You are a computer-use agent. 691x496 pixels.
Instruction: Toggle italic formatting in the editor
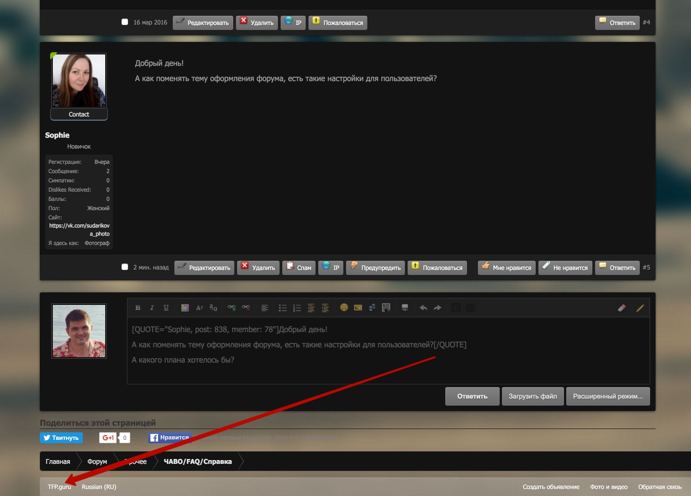pos(152,308)
